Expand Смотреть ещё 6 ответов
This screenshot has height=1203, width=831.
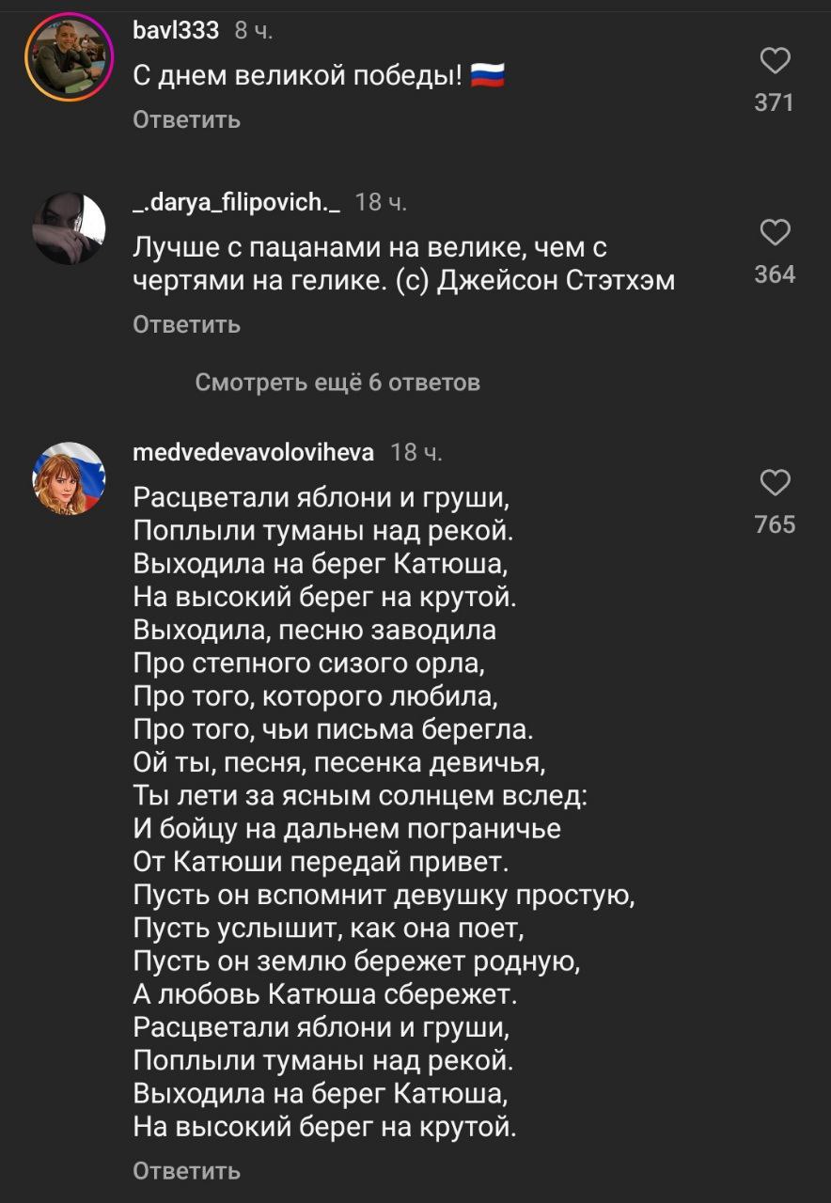(x=337, y=383)
